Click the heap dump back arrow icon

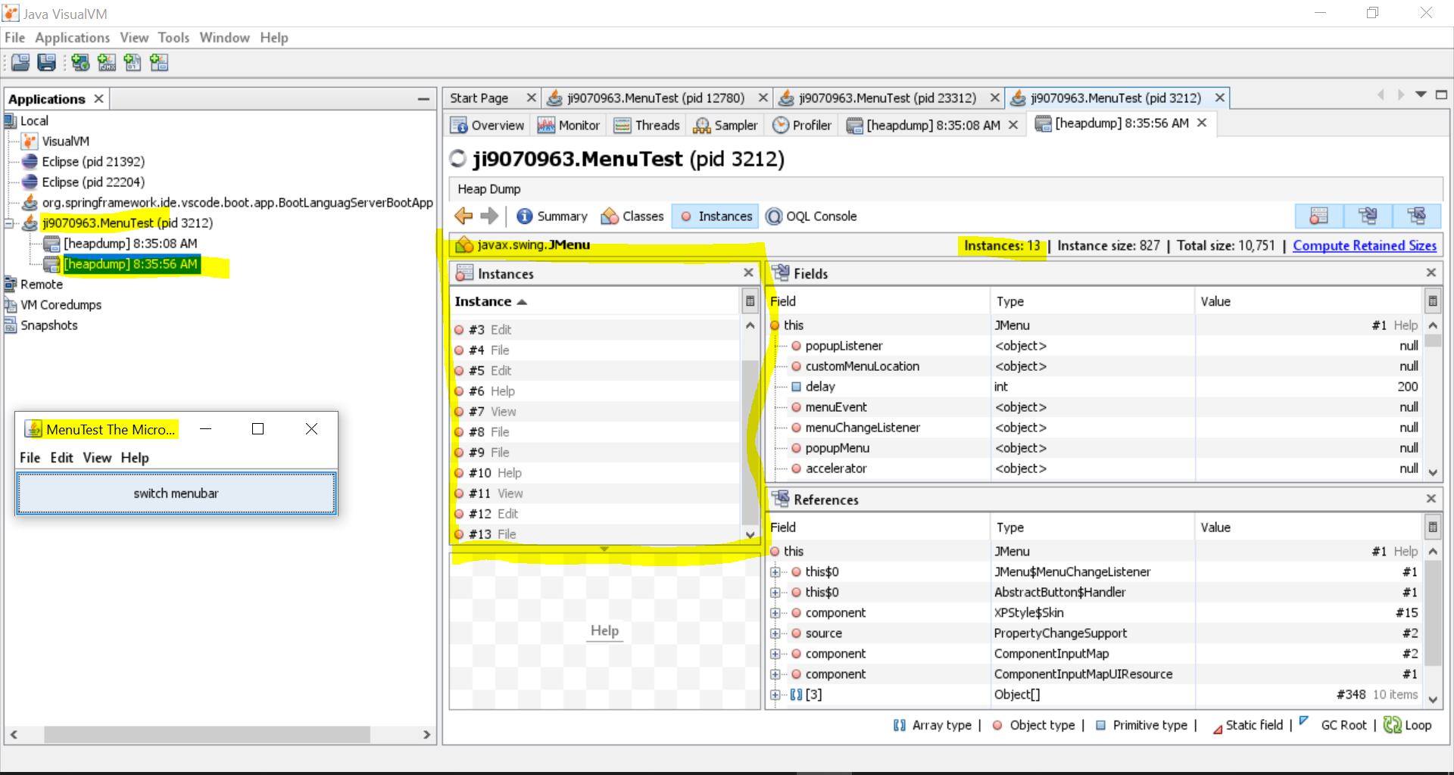point(463,216)
